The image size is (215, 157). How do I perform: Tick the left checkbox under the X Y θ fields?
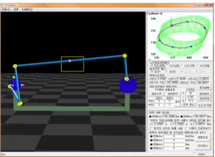coord(151,129)
